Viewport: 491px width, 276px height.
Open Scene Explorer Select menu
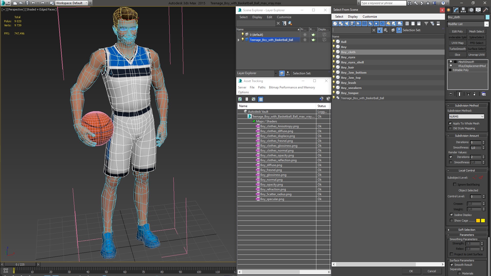243,17
